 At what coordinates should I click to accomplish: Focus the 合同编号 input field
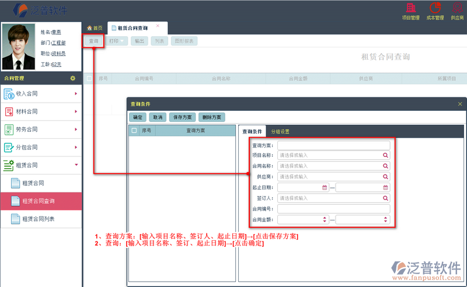coord(333,209)
